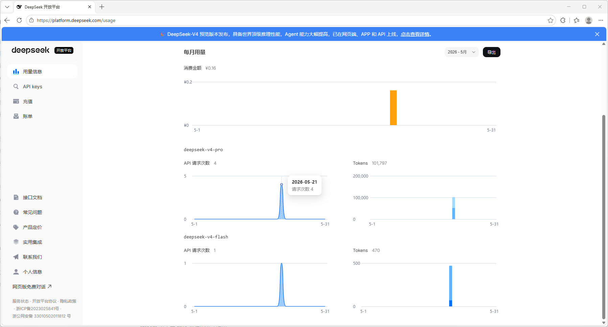Image resolution: width=608 pixels, height=327 pixels.
Task: Click the 个人信息 person icon
Action: [16, 272]
